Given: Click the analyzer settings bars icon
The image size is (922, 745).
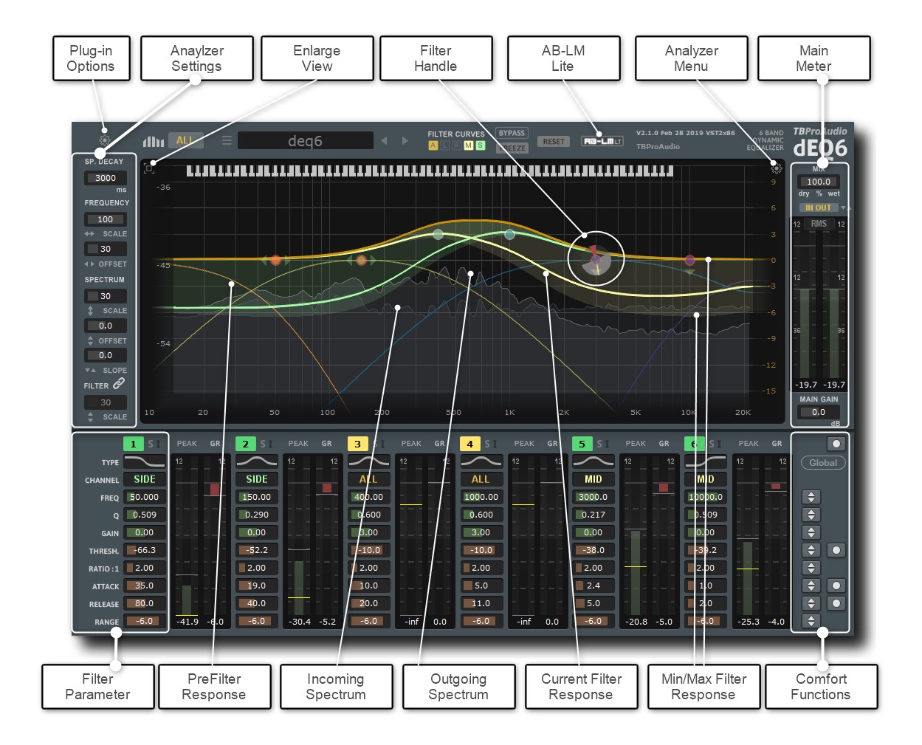Looking at the screenshot, I should point(153,141).
